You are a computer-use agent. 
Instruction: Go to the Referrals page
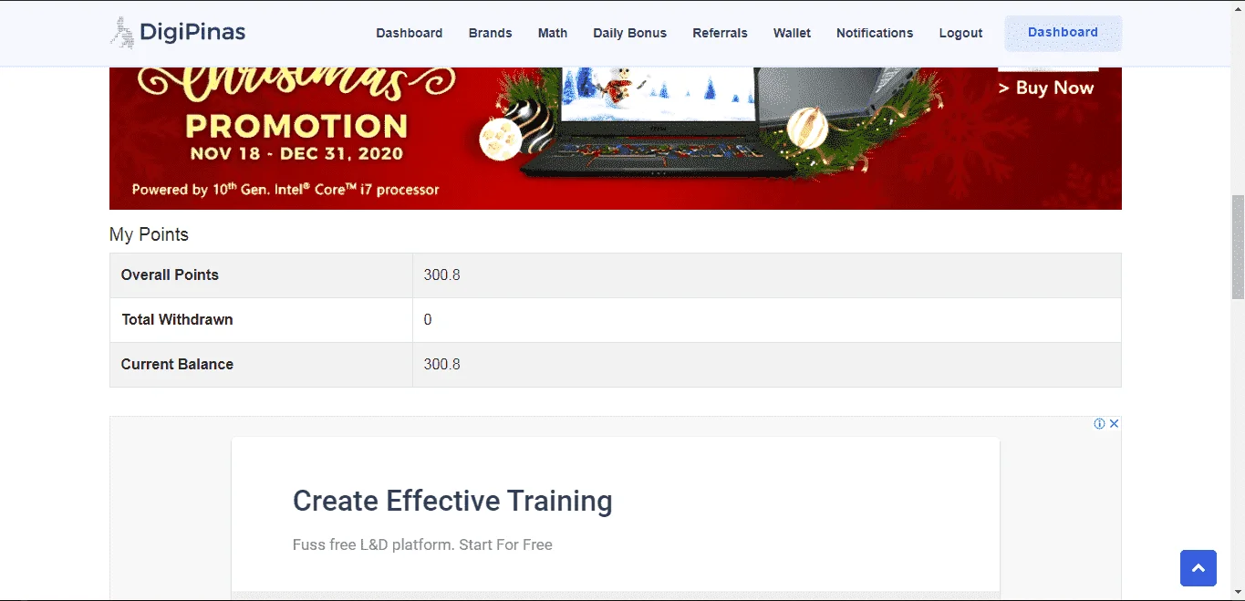[721, 33]
